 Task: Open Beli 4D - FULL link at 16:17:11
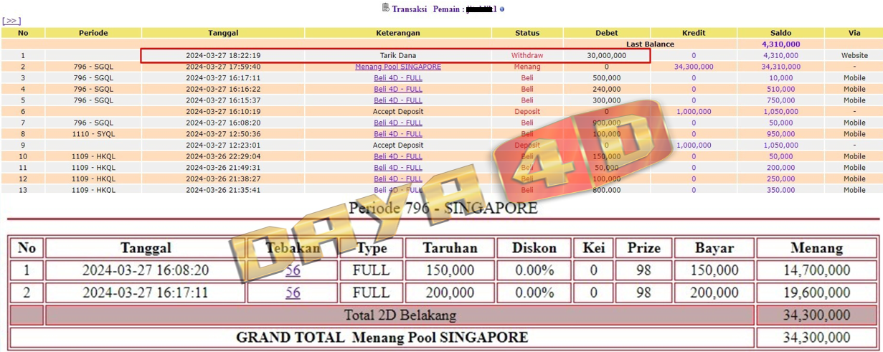[x=398, y=78]
